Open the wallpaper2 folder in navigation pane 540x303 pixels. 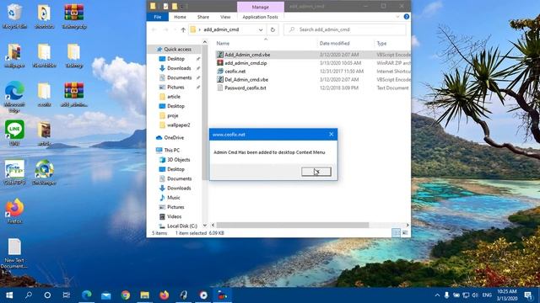point(178,125)
